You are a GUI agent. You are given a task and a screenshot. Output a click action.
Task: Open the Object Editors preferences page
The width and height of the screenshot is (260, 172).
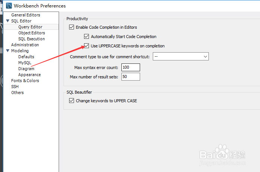coord(32,33)
